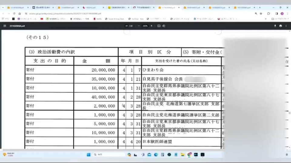The image size is (291, 163).
Task: Click the taskbar search box
Action: (x=109, y=155)
